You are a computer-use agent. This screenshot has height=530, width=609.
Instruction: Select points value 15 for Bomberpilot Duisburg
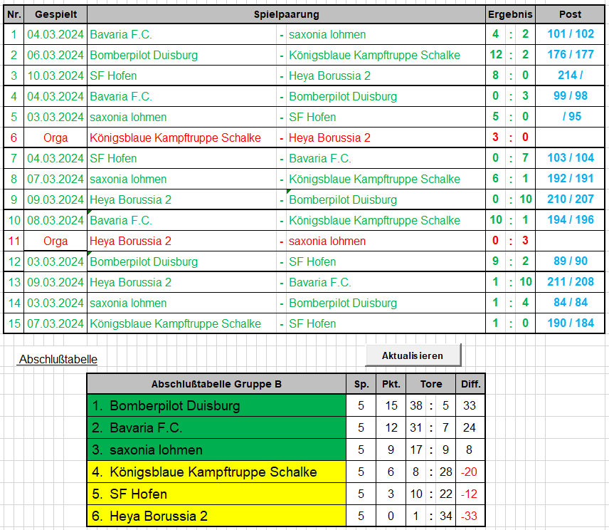(391, 405)
